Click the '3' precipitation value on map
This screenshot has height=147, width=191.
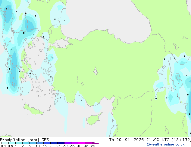[6, 9]
